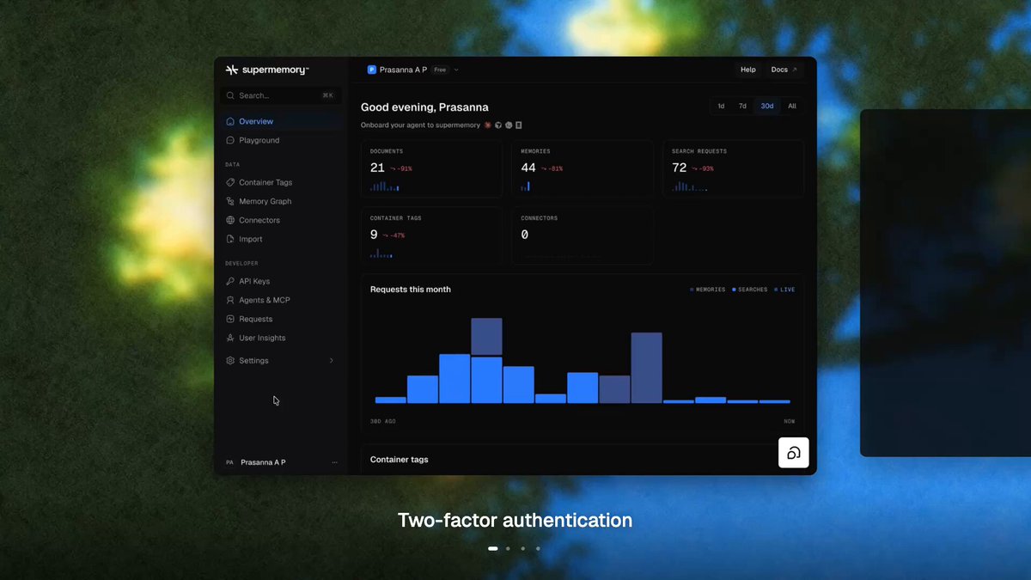Select the All time range

[792, 106]
